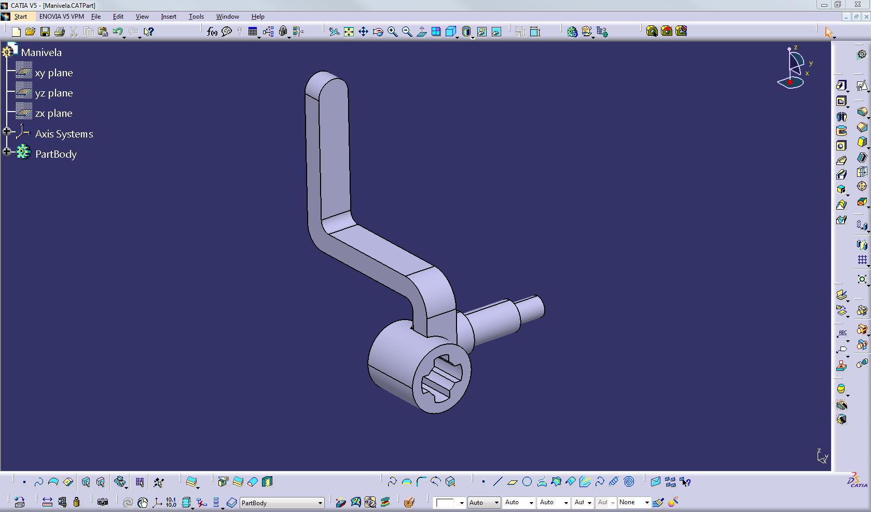
Task: Click the Normal View icon
Action: 421,32
